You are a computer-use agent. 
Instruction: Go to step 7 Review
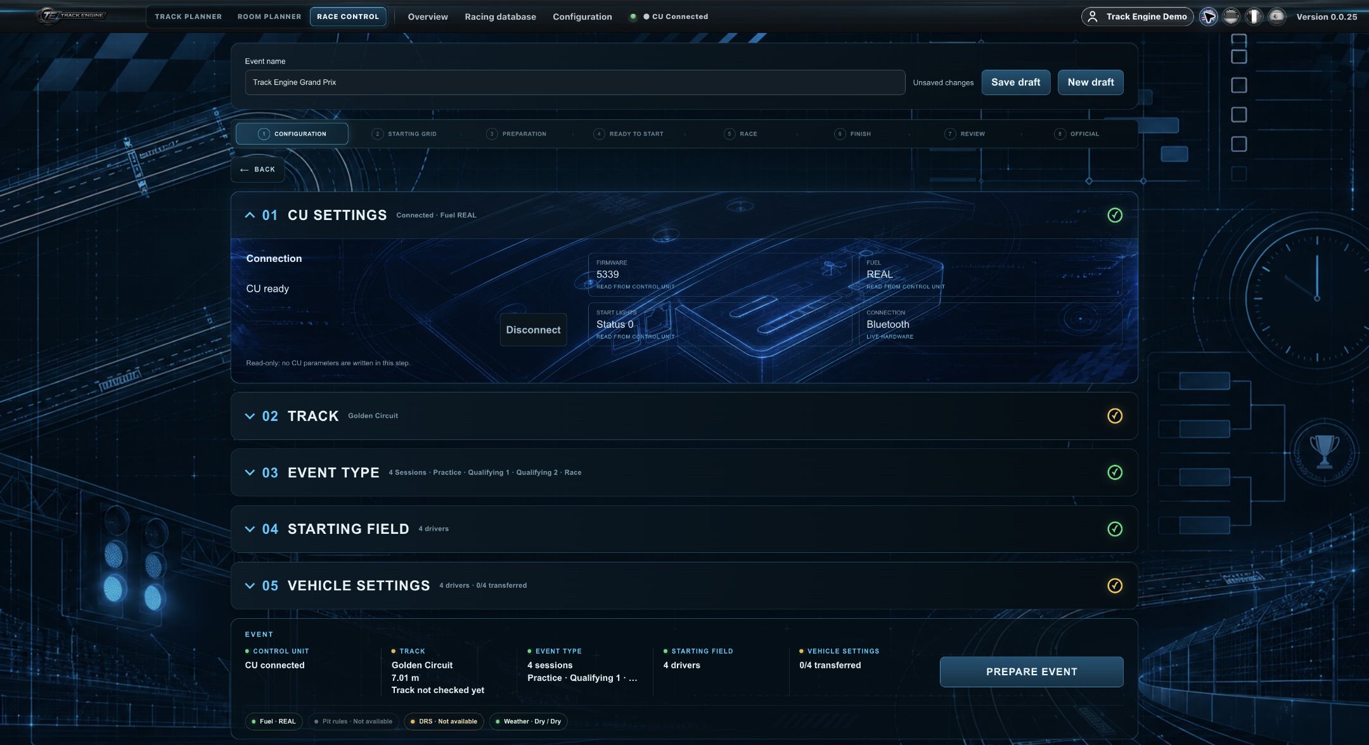click(965, 134)
